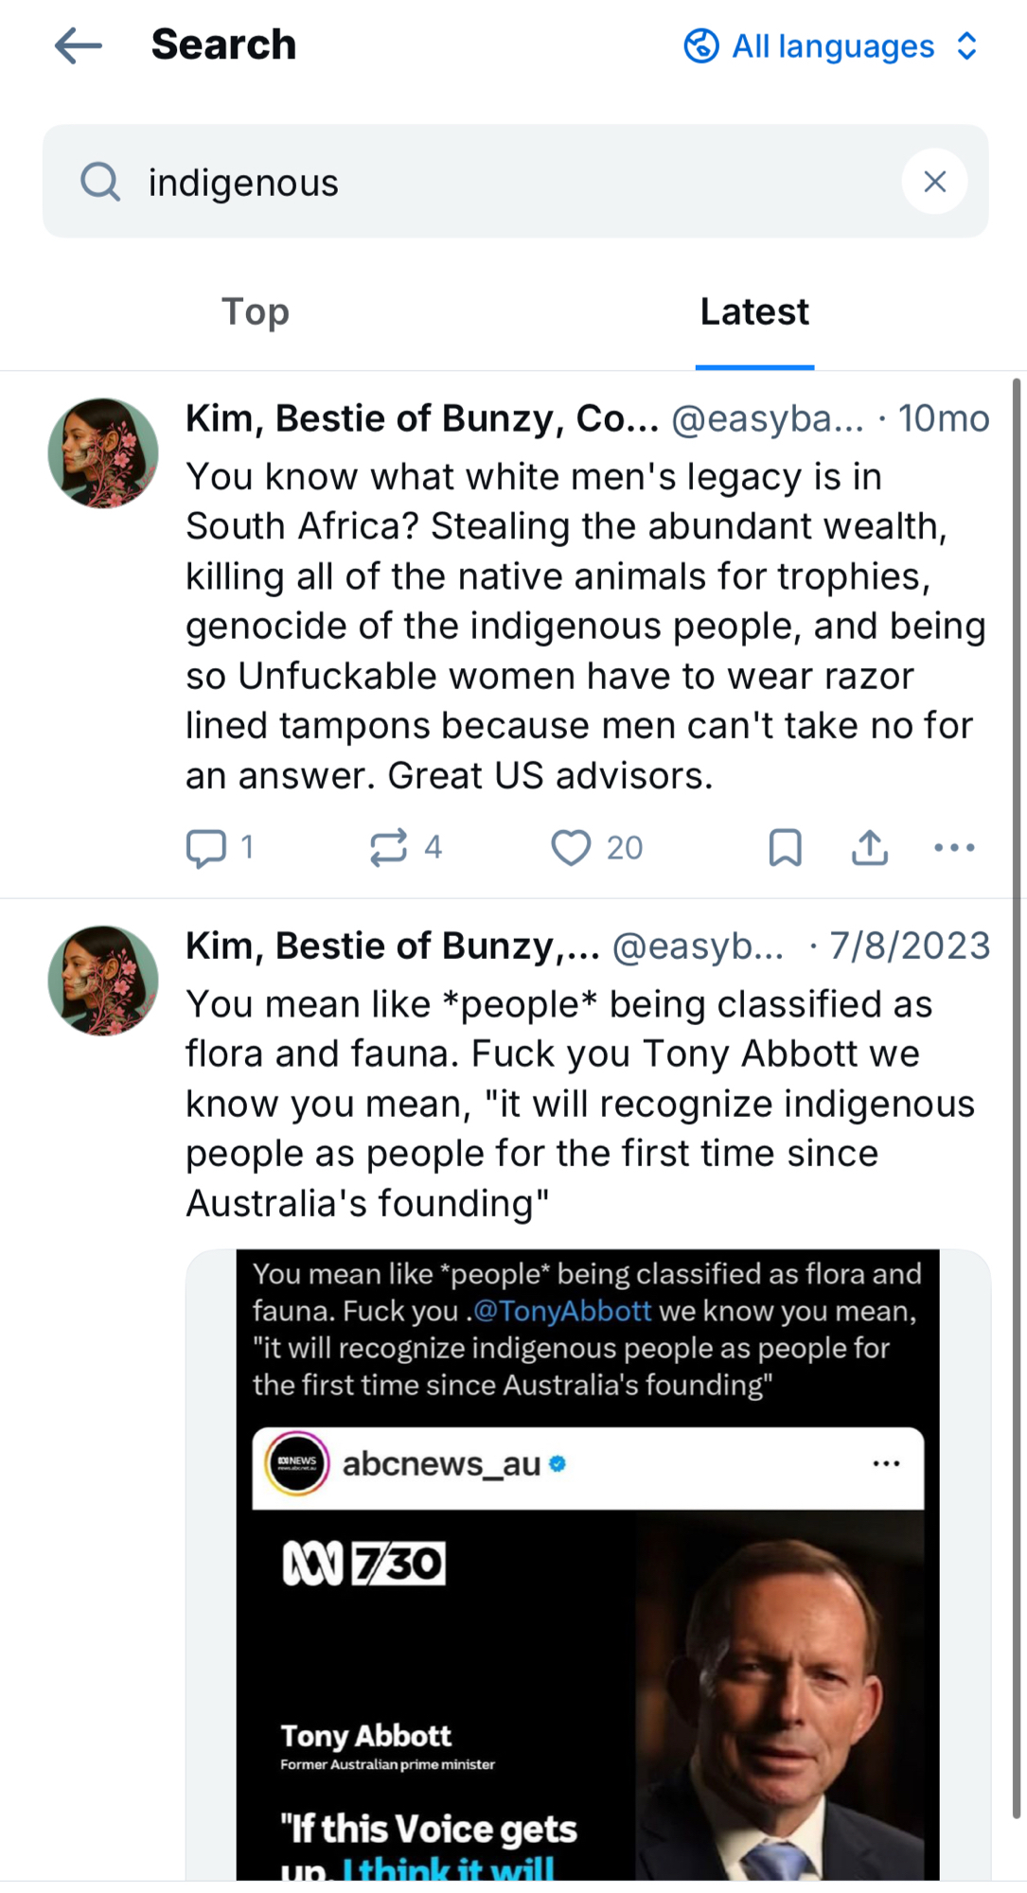Clear the search field text
The width and height of the screenshot is (1027, 1893).
click(934, 182)
